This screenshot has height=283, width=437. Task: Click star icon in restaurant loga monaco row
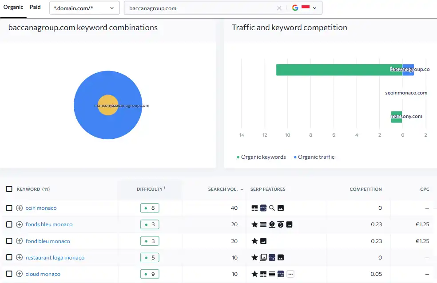(254, 257)
